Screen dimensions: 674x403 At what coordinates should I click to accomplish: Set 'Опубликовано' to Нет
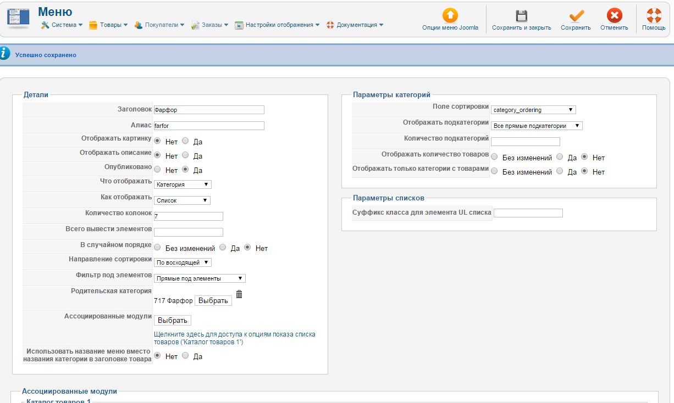click(157, 170)
